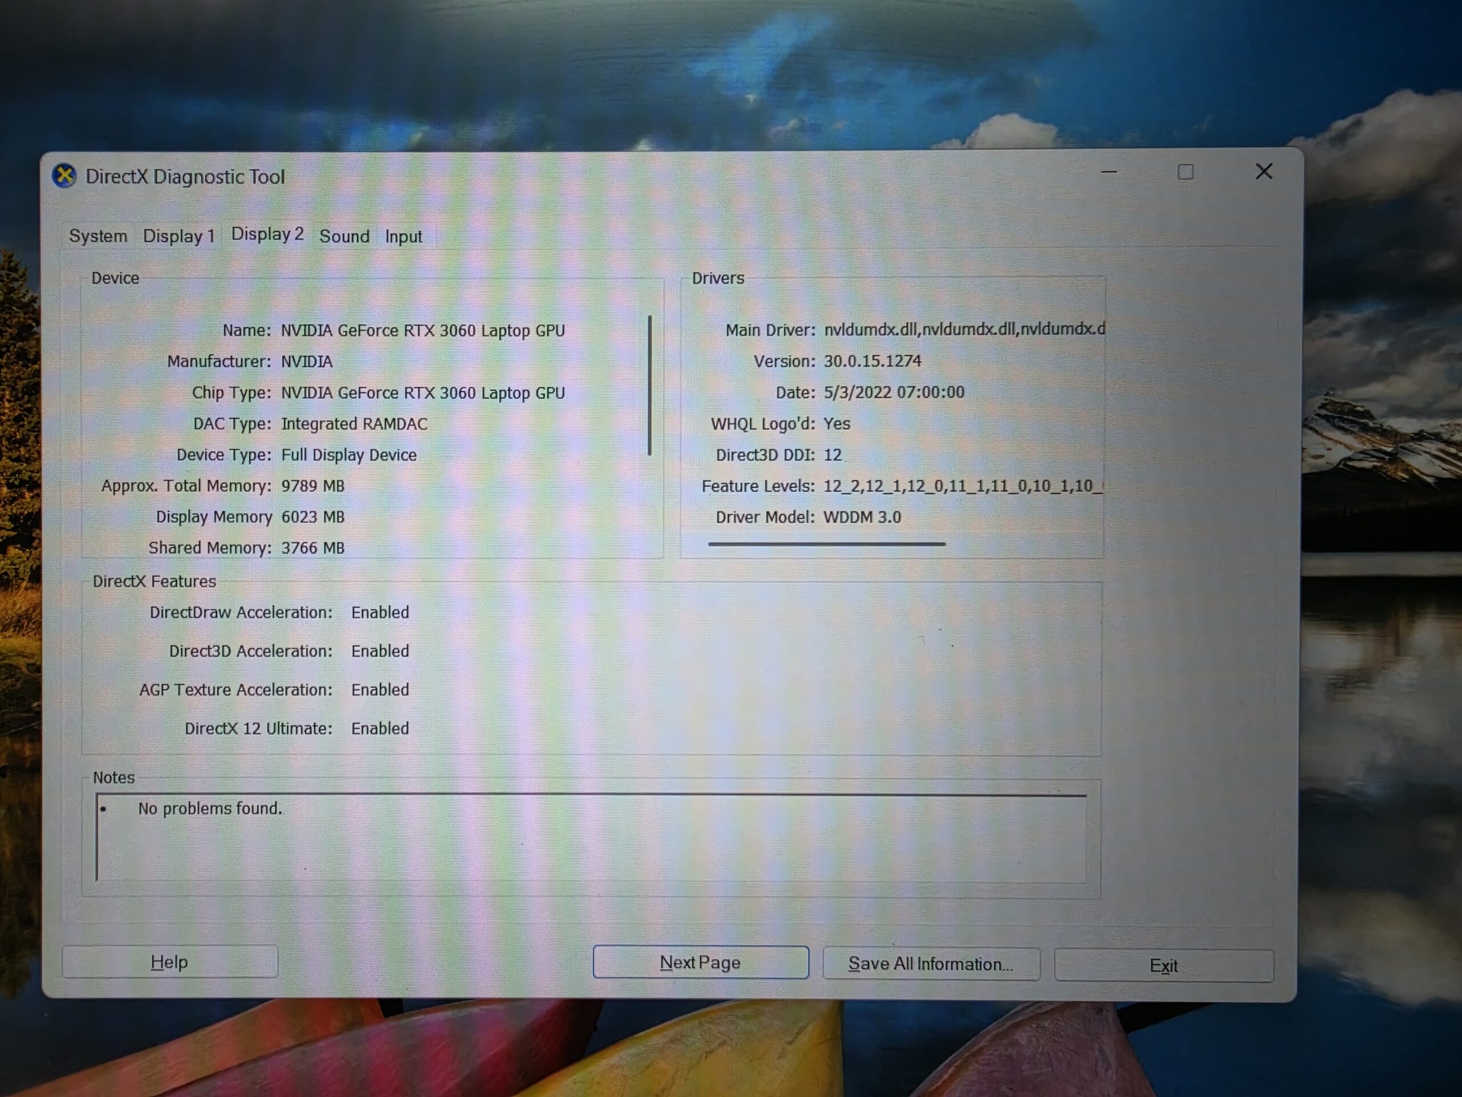The image size is (1462, 1097).
Task: Click inside the Notes text box
Action: pos(592,838)
